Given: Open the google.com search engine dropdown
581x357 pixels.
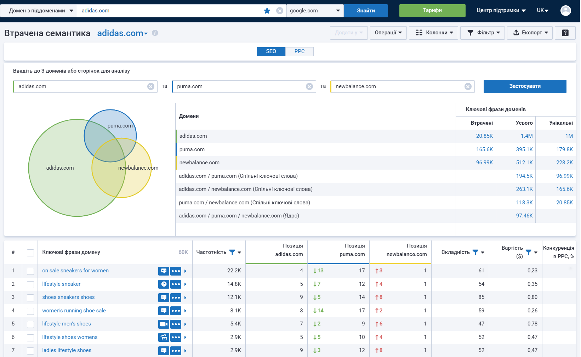Looking at the screenshot, I should pos(315,11).
